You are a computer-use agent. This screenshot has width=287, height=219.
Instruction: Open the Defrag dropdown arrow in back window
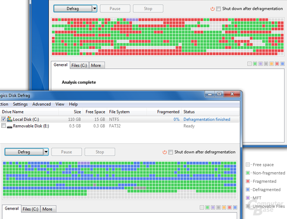click(94, 8)
